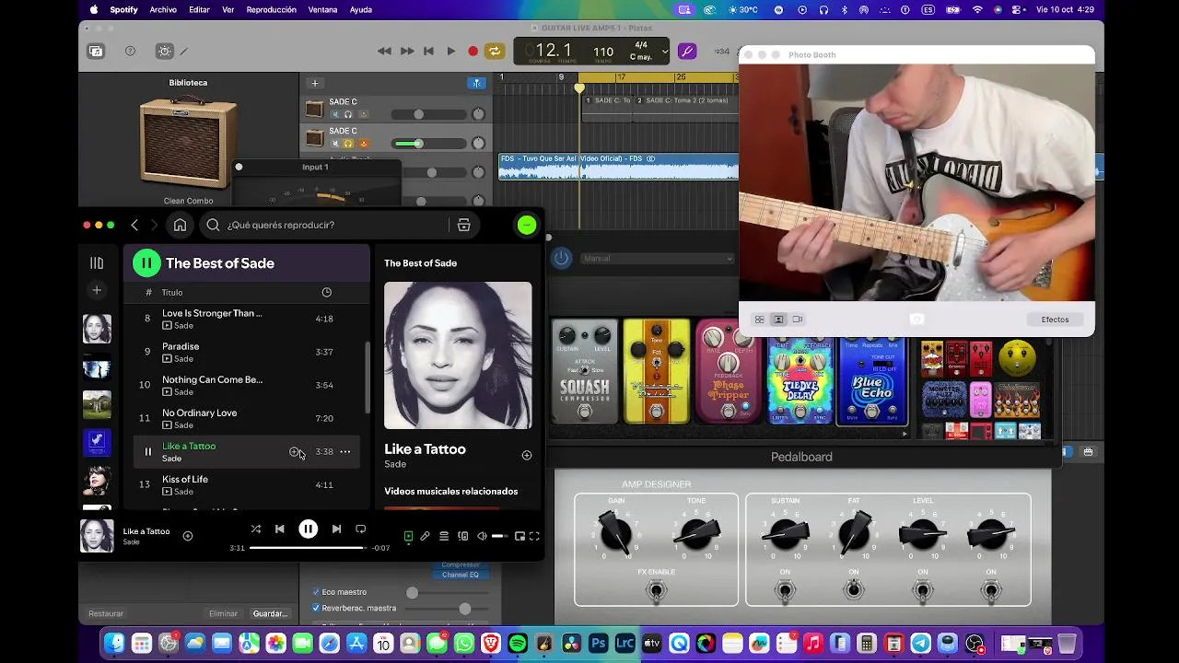Screen dimensions: 1179x663
Task: Enter Spotify full screen mode
Action: [534, 536]
